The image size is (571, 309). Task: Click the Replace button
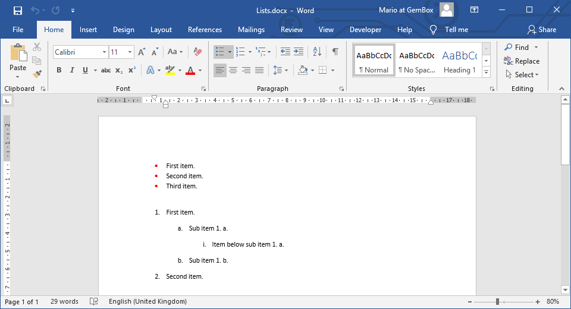[x=522, y=61]
